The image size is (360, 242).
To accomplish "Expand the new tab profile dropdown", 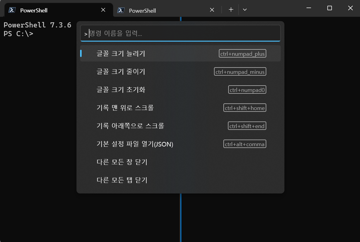I will 245,10.
